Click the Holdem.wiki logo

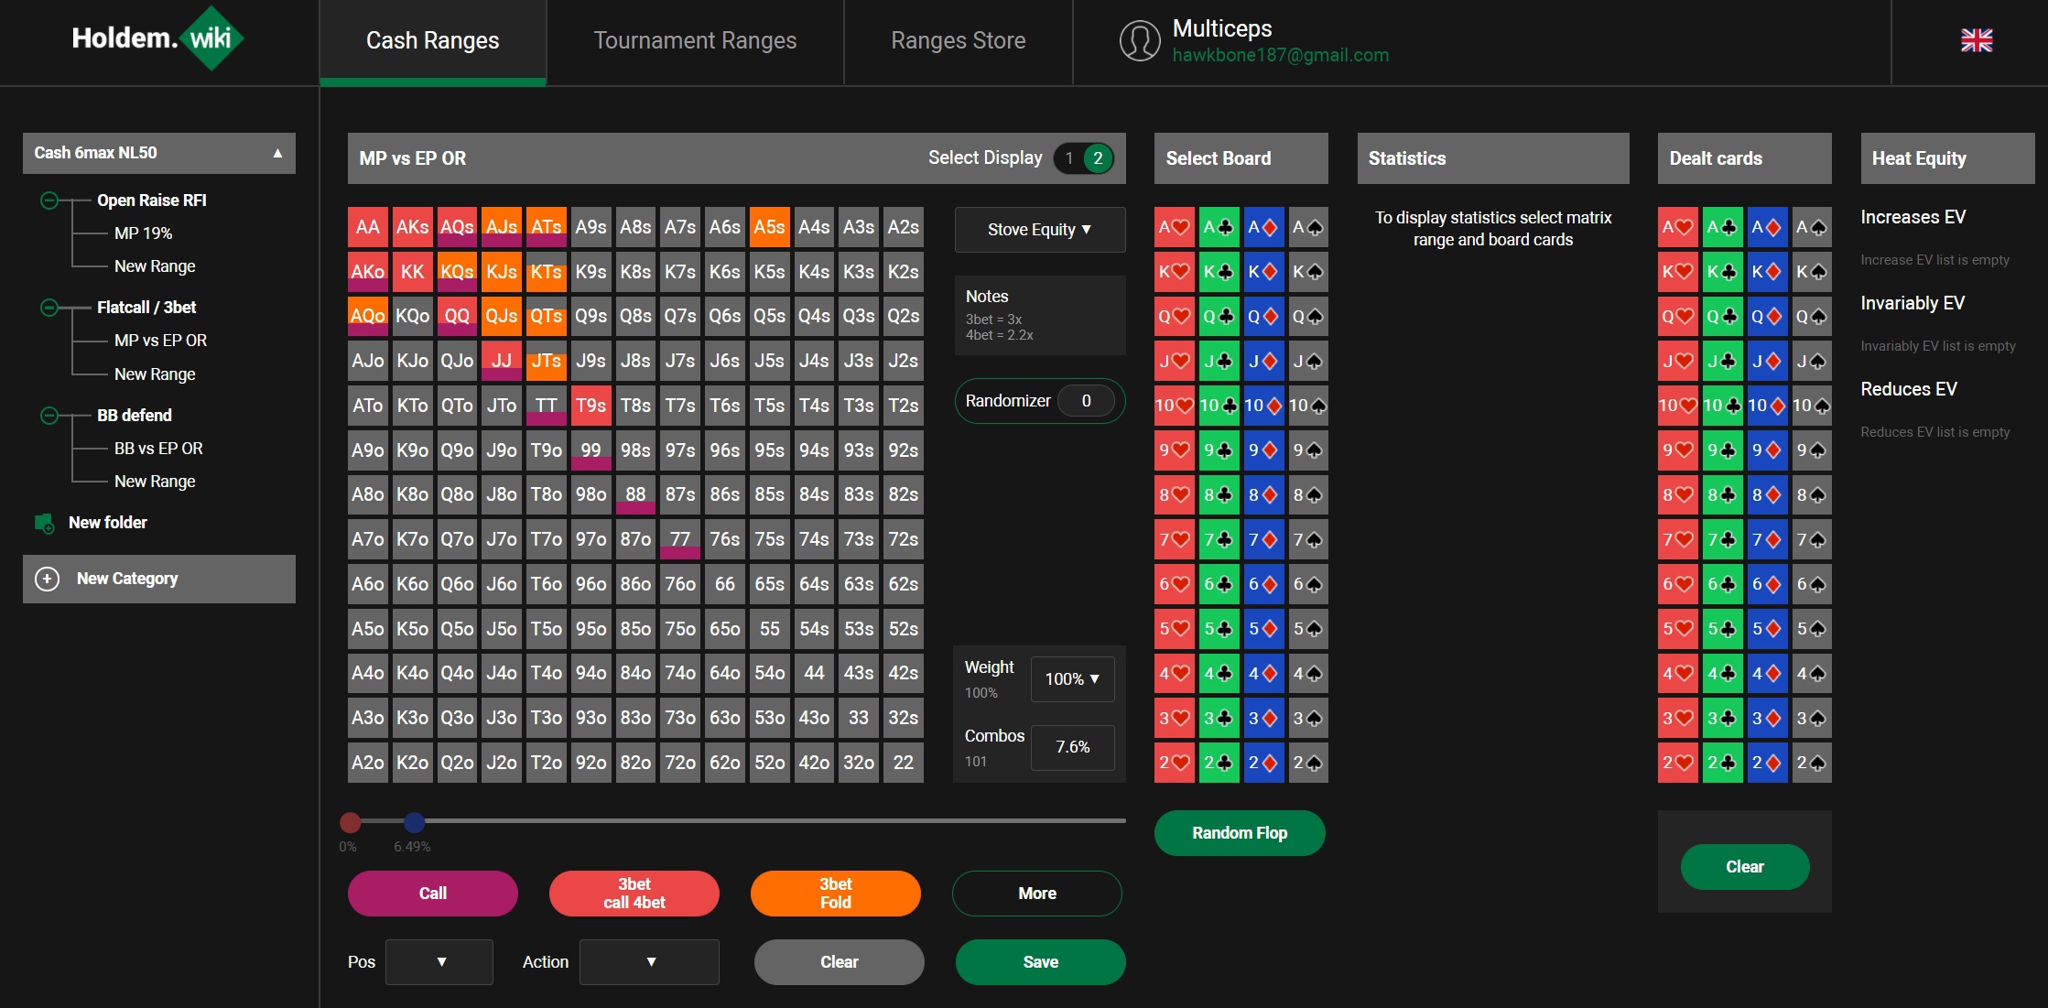coord(157,38)
